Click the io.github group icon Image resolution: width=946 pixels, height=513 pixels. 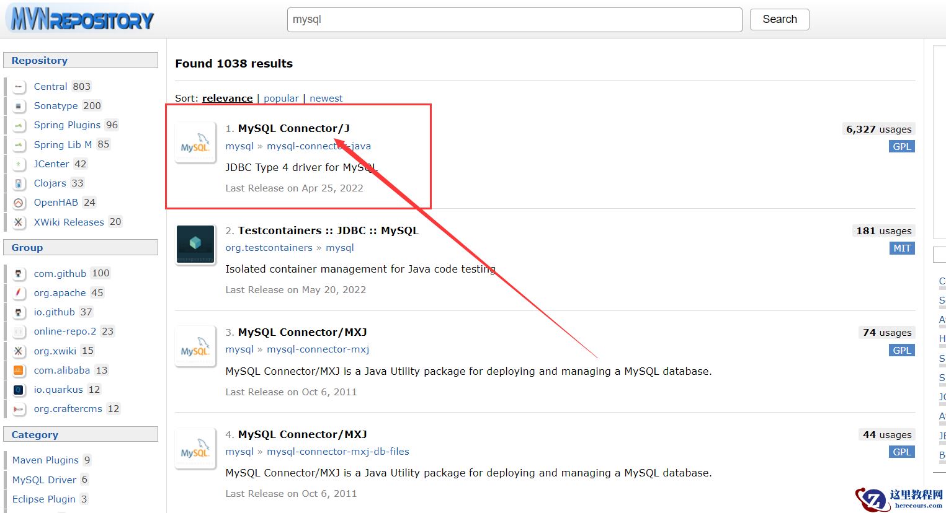click(19, 312)
